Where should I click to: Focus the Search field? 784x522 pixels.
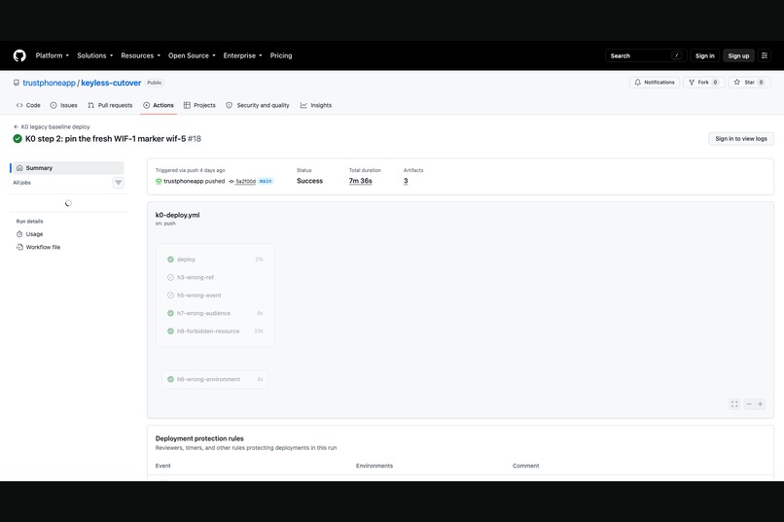[646, 56]
